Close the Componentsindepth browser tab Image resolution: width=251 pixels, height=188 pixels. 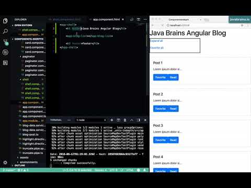coord(200,20)
